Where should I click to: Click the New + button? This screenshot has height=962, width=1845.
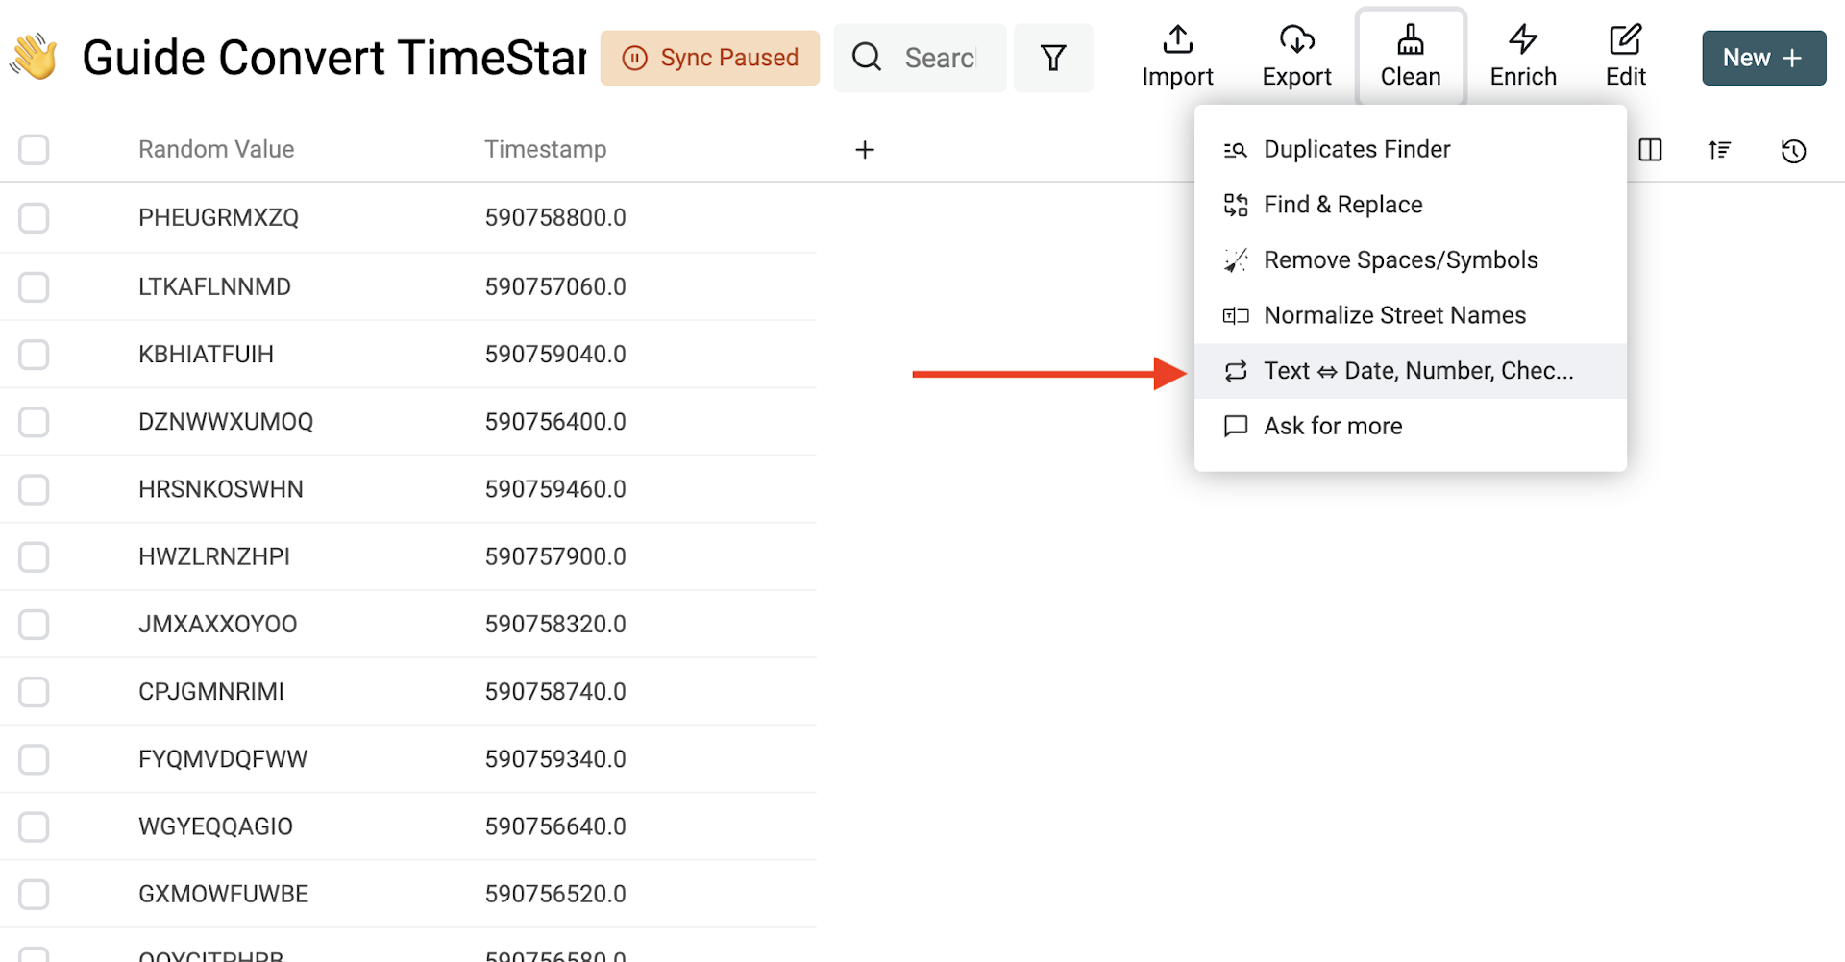pyautogui.click(x=1763, y=58)
